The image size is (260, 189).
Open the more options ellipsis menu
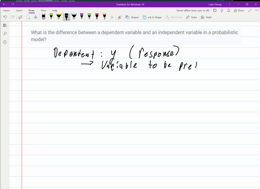point(256,10)
